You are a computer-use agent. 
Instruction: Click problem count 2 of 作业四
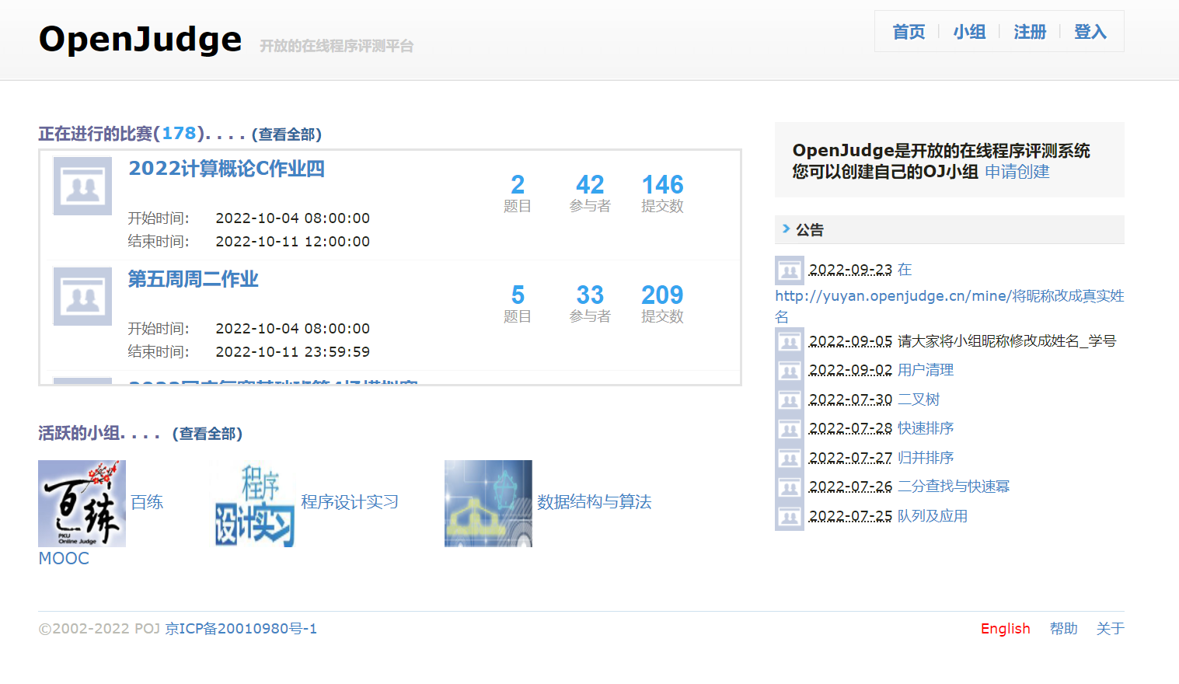pos(518,185)
